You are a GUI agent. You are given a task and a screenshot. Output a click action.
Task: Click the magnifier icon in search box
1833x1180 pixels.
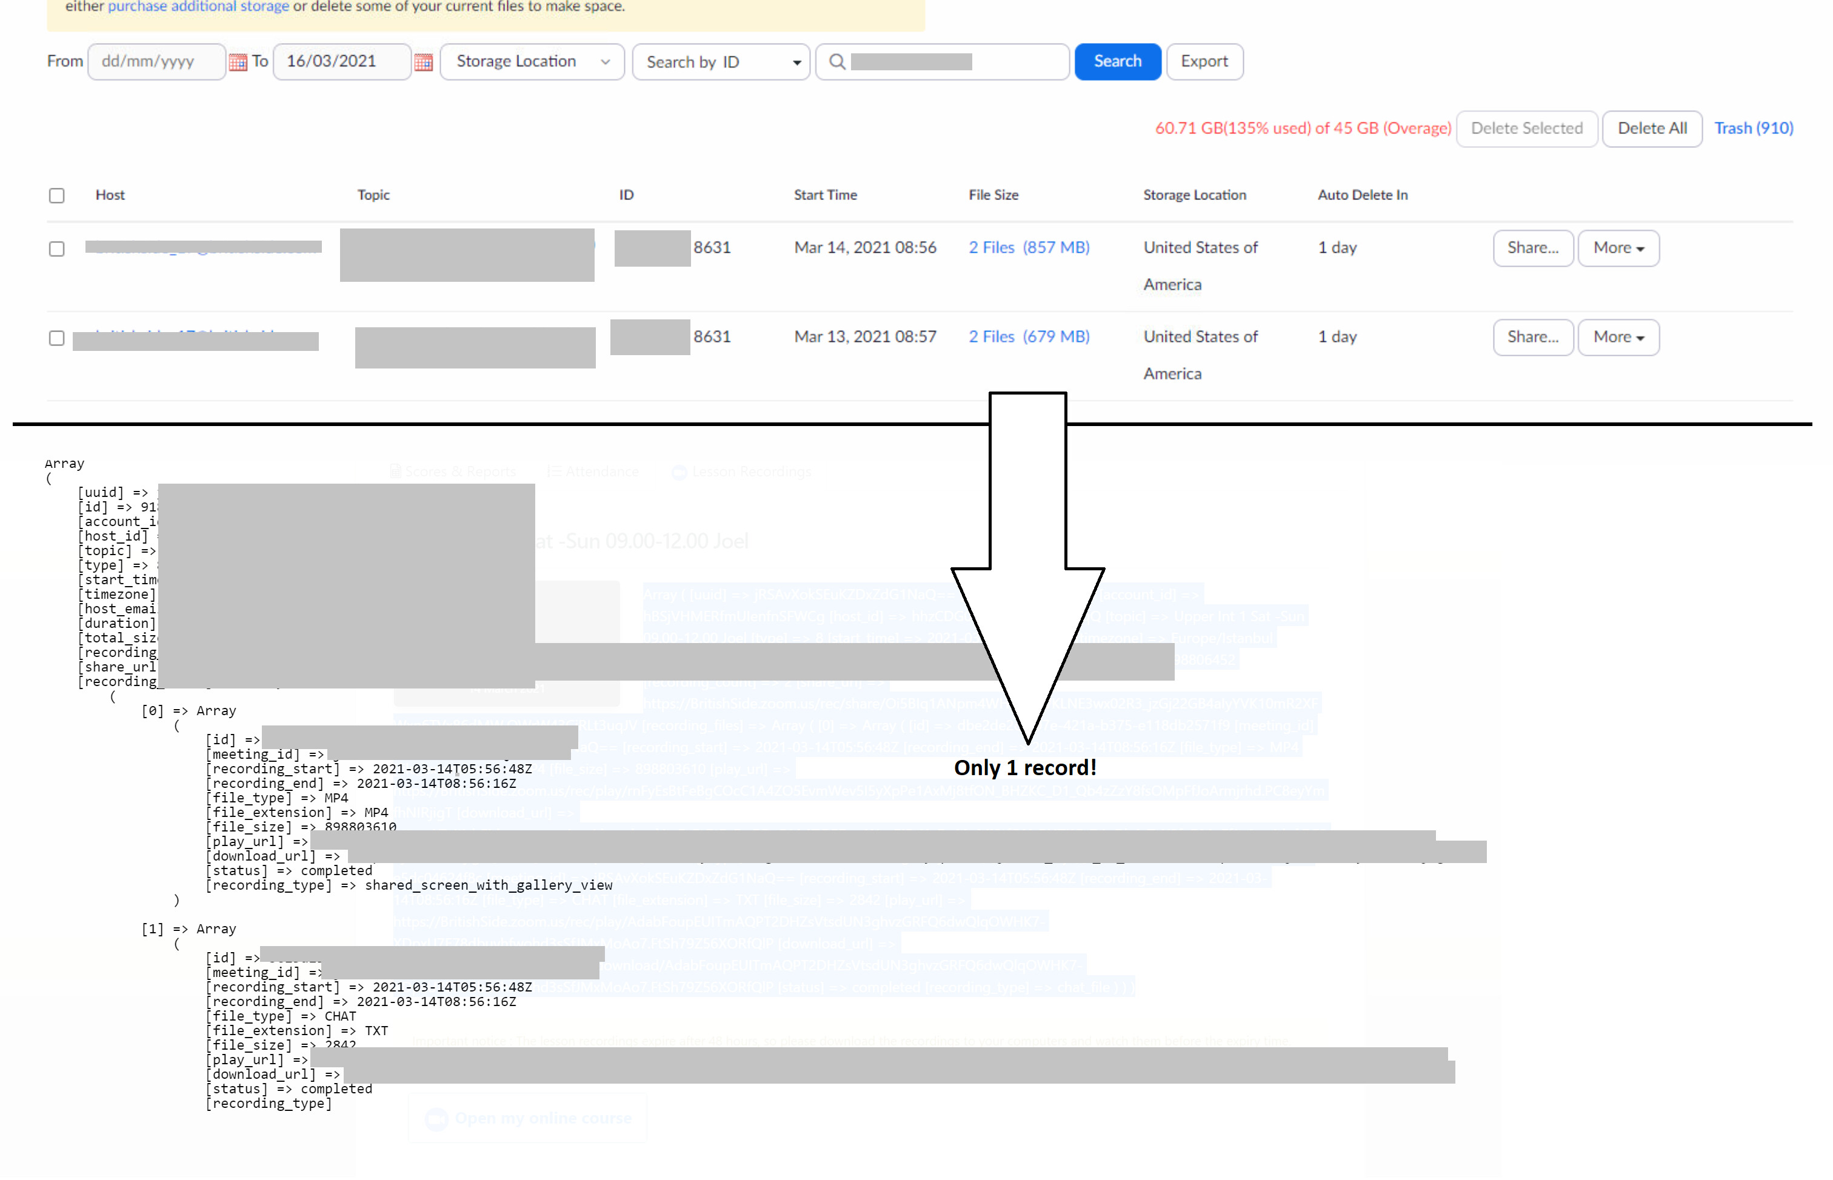(838, 62)
